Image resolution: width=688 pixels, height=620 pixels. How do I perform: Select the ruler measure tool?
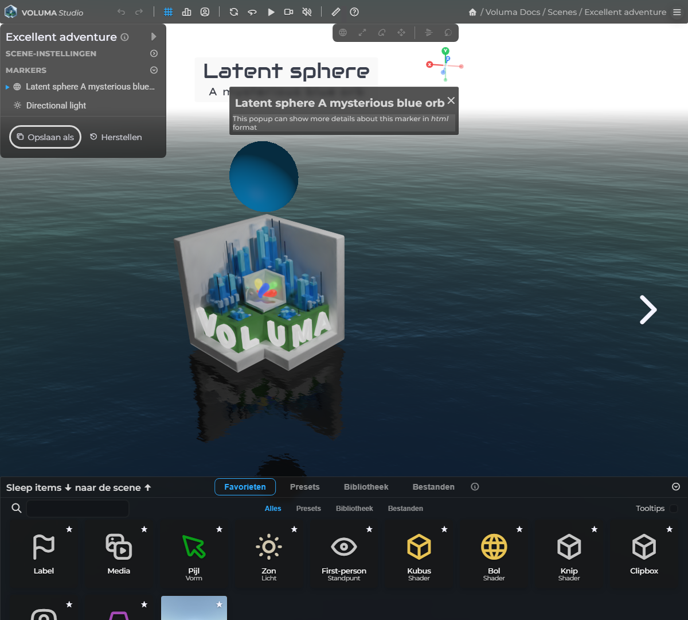point(336,12)
